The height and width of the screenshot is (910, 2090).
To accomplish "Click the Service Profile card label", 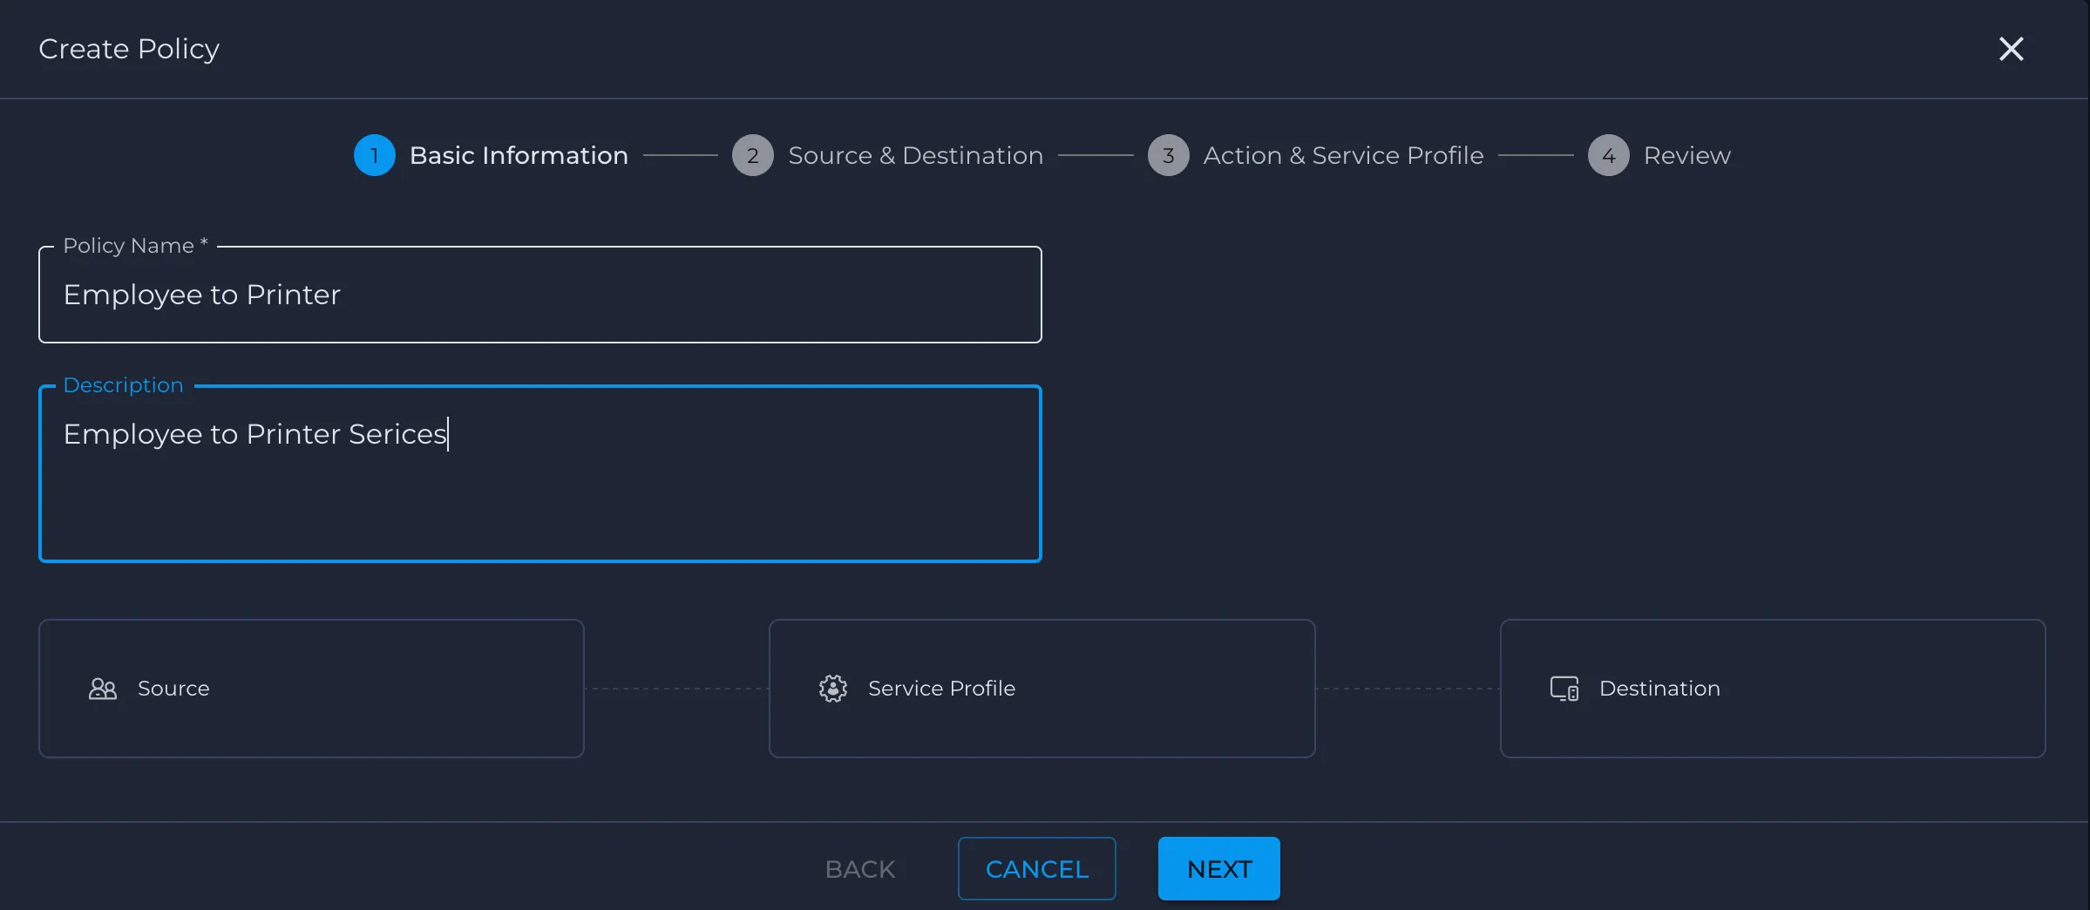I will [942, 689].
